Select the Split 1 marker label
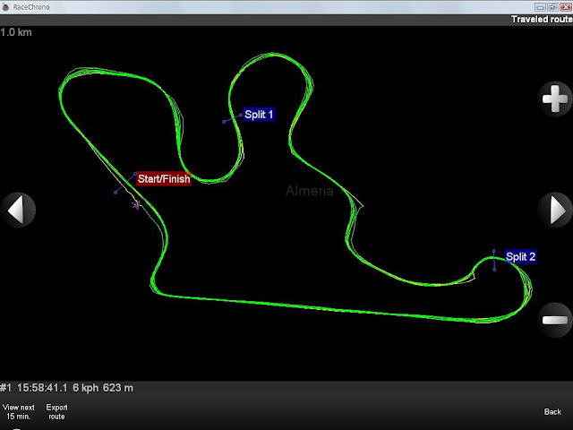The width and height of the screenshot is (573, 430). (x=259, y=115)
